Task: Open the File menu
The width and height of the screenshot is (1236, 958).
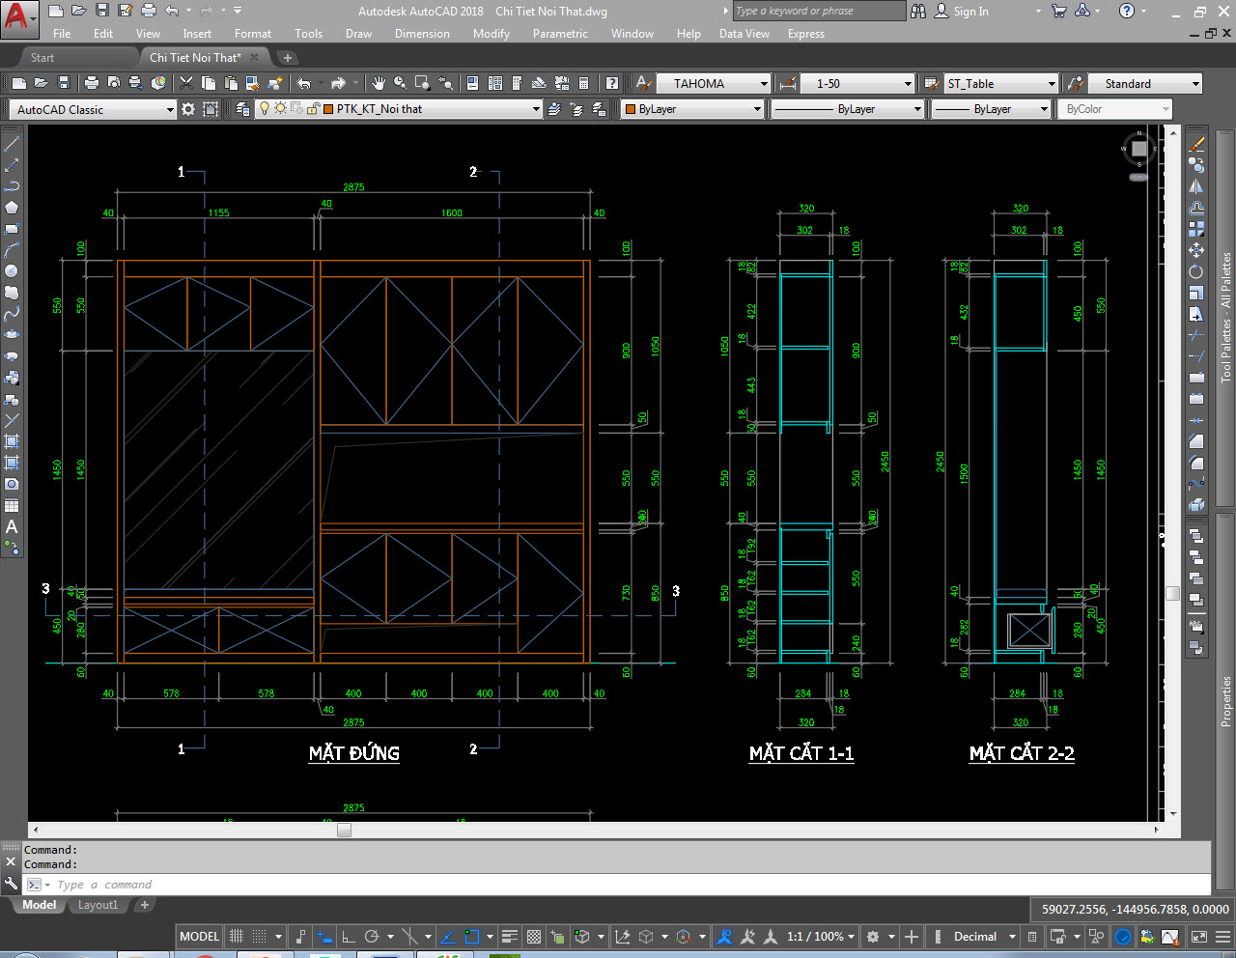Action: (x=62, y=34)
